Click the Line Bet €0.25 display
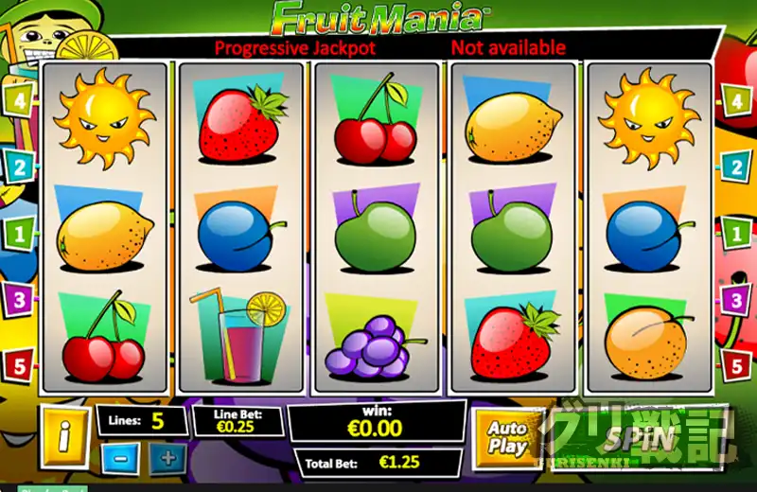The width and height of the screenshot is (757, 492). tap(238, 420)
